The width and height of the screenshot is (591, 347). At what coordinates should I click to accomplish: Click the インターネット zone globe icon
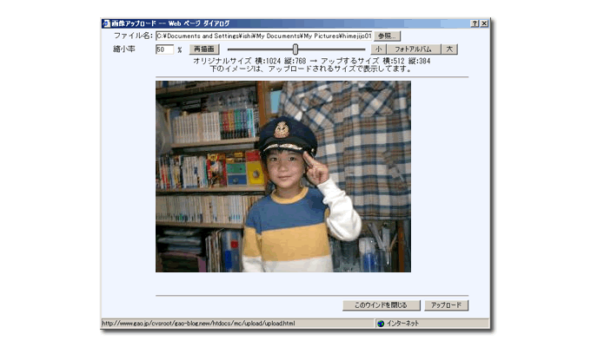(381, 324)
